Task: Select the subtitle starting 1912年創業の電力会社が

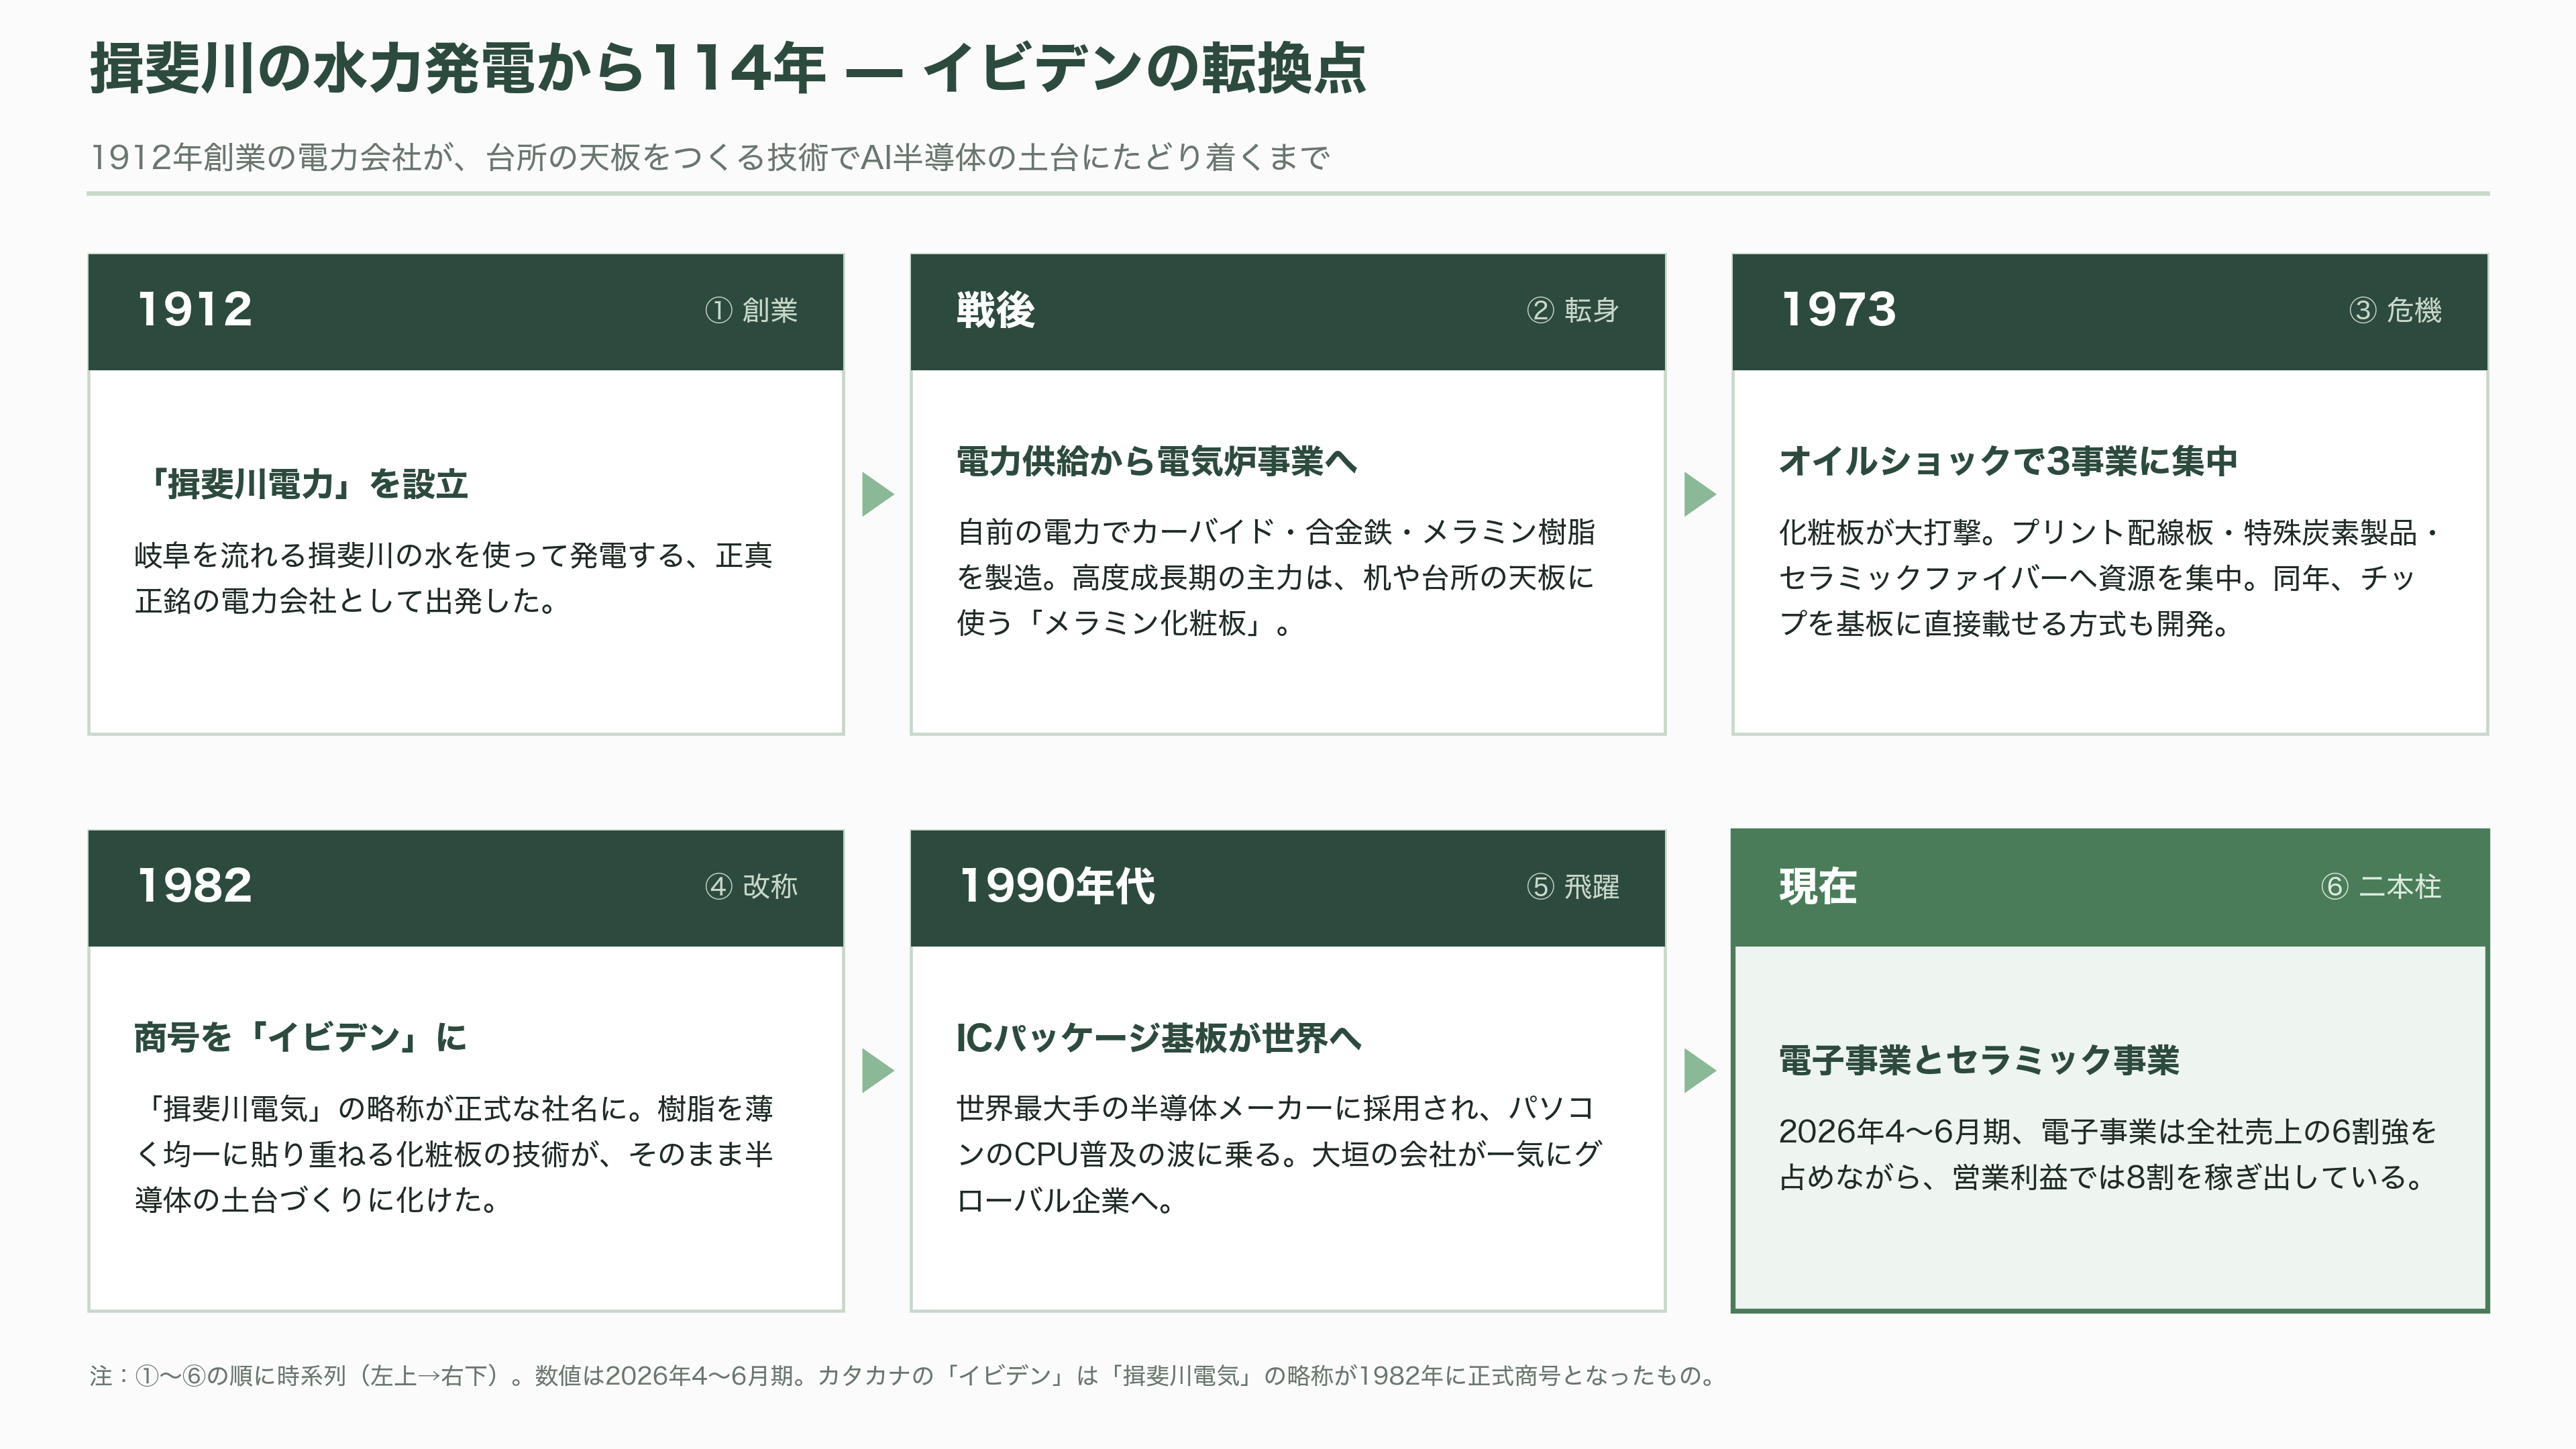Action: [710, 157]
